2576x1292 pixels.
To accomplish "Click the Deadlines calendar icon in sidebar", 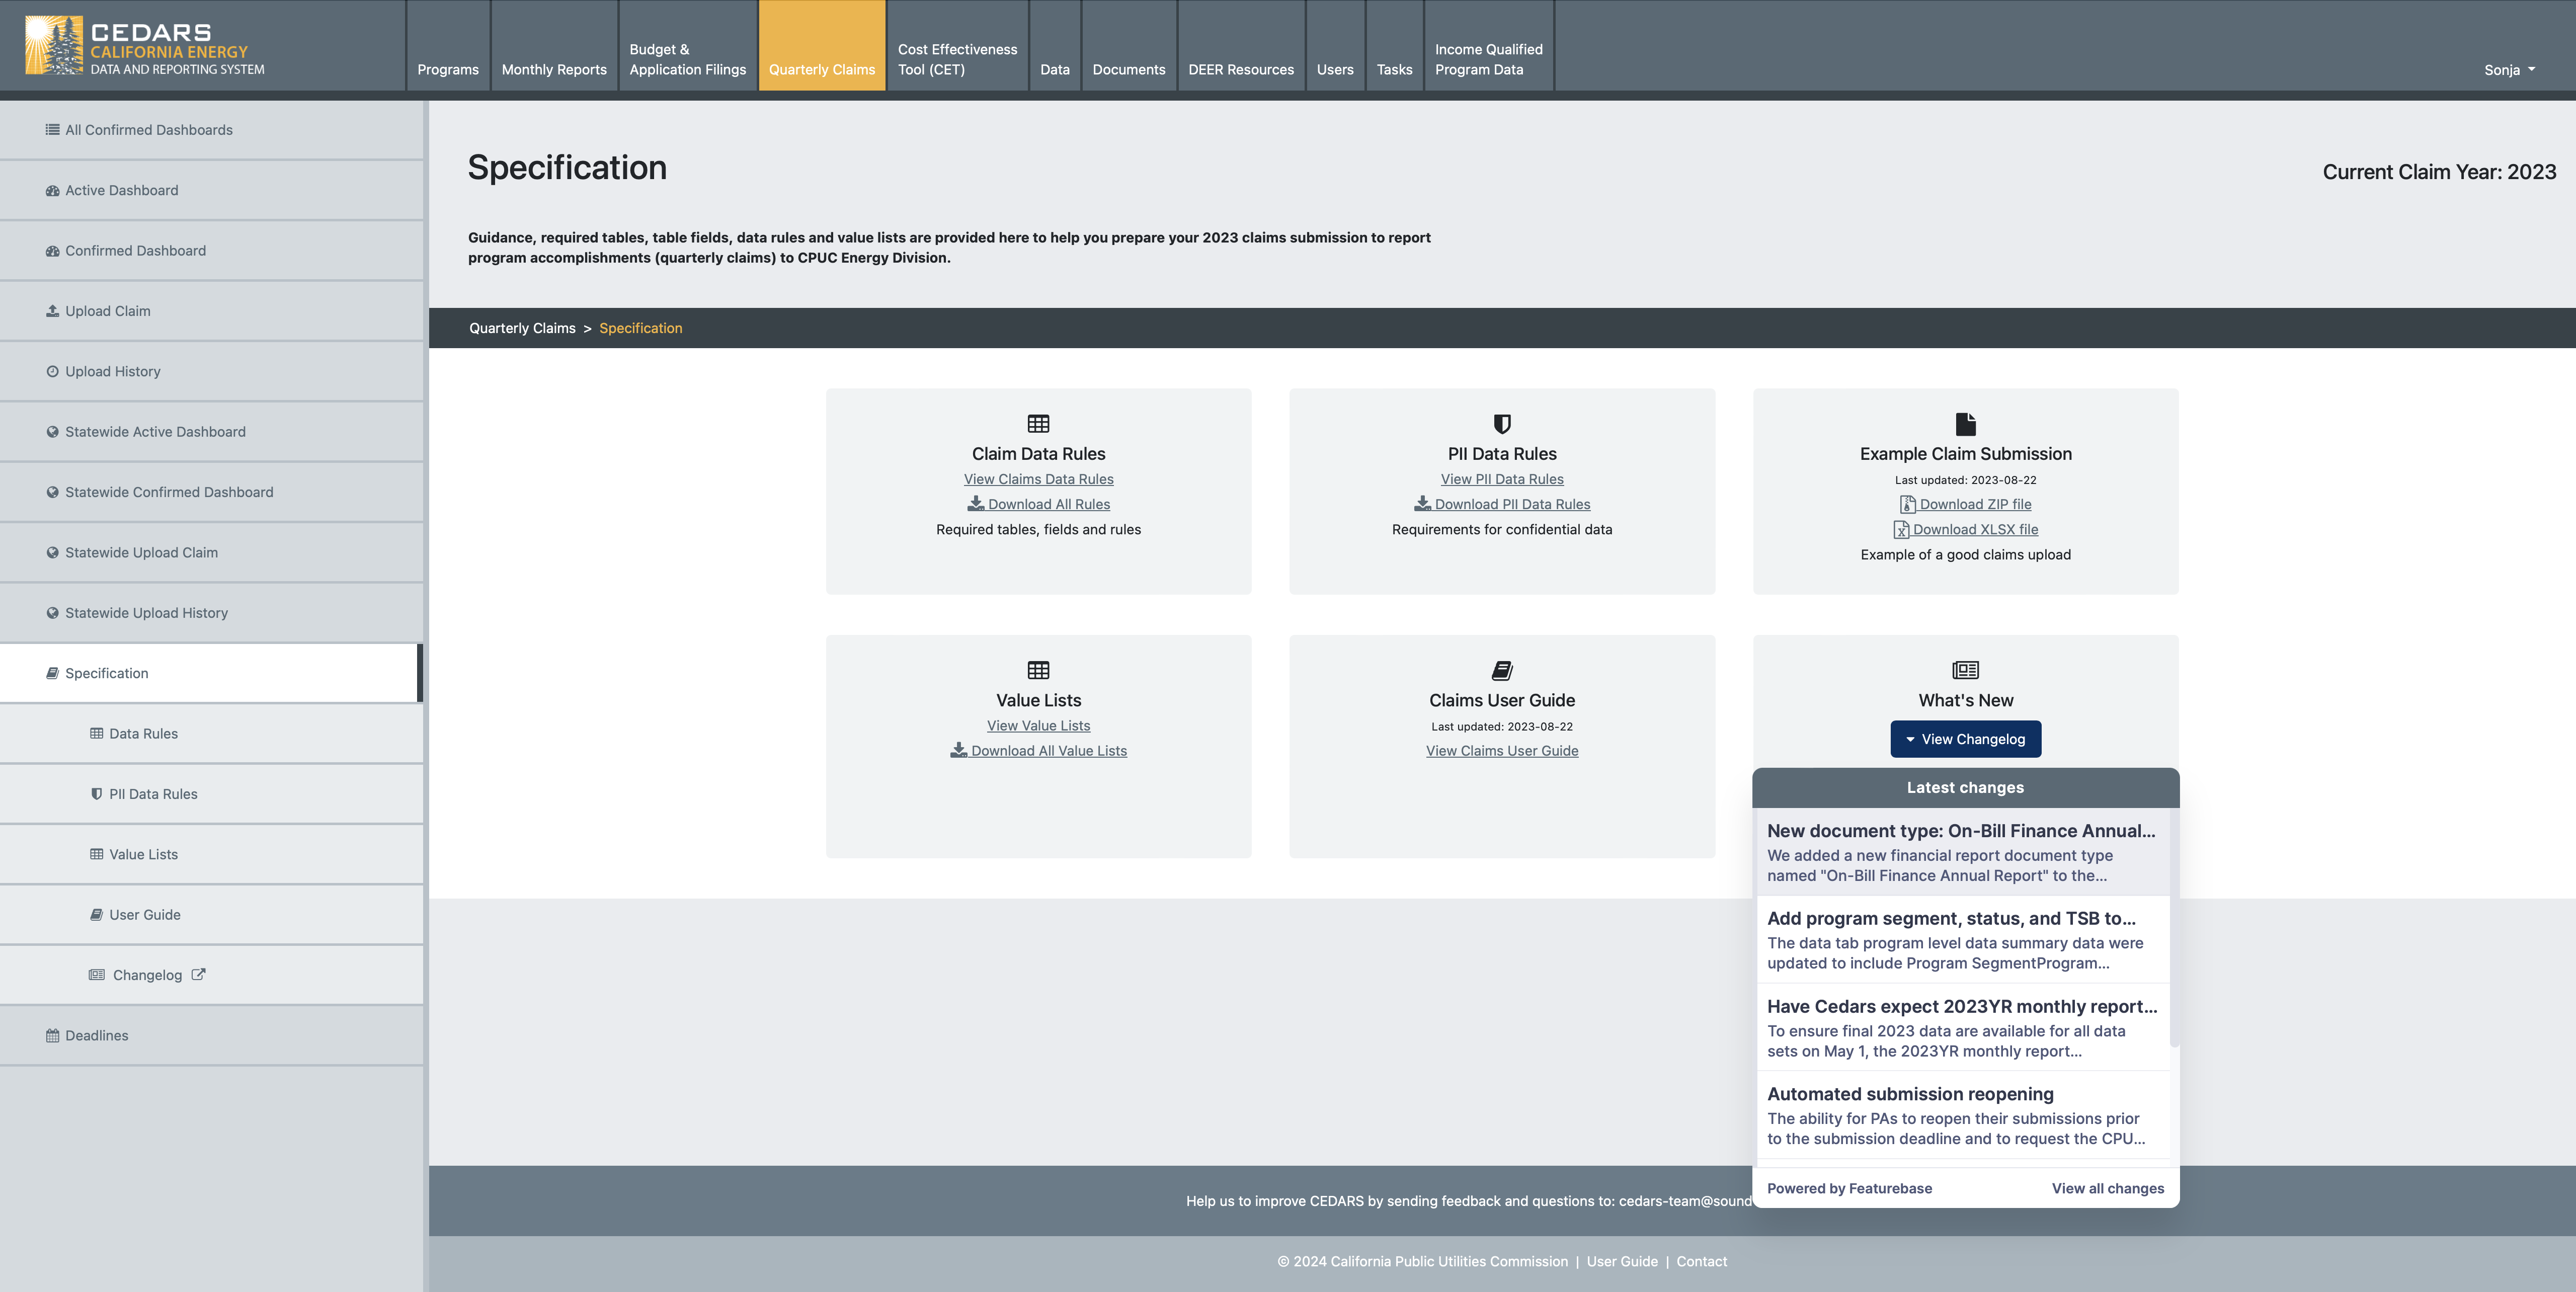I will [x=52, y=1035].
